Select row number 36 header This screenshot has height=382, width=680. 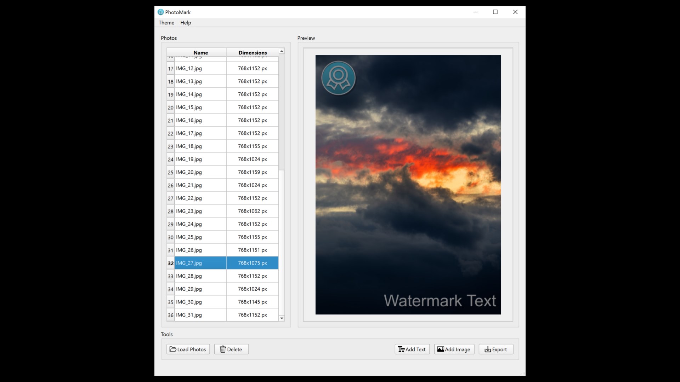click(x=170, y=315)
